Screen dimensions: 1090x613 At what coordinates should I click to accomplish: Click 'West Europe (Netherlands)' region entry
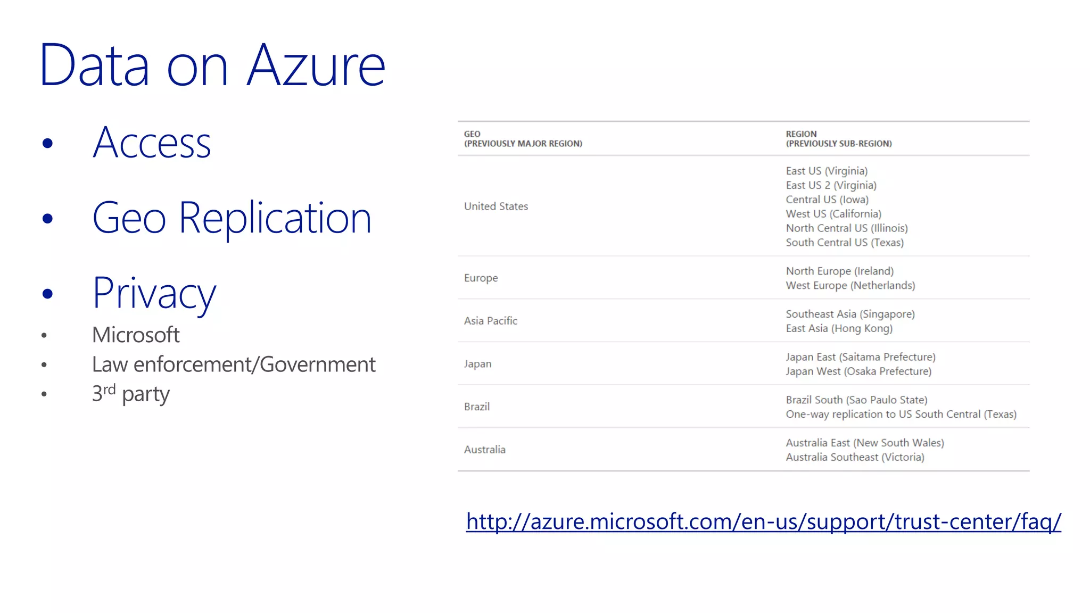tap(850, 286)
